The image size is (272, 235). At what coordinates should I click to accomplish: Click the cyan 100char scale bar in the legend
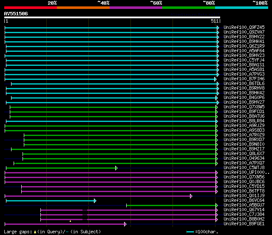pos(190,232)
